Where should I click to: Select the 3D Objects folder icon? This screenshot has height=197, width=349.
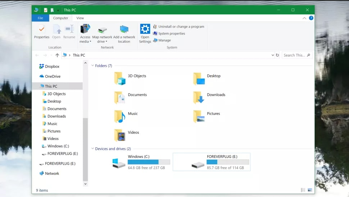point(120,78)
